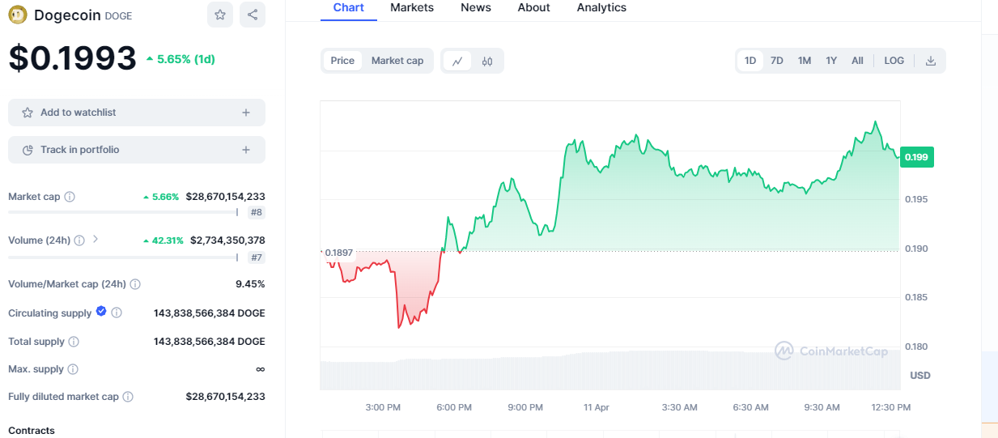Viewport: 998px width, 438px height.
Task: Click volume rank #7 badge
Action: [x=256, y=257]
